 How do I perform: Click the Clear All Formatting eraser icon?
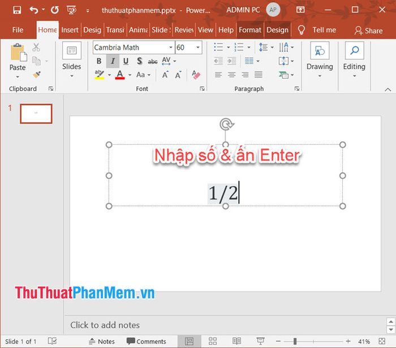click(196, 75)
